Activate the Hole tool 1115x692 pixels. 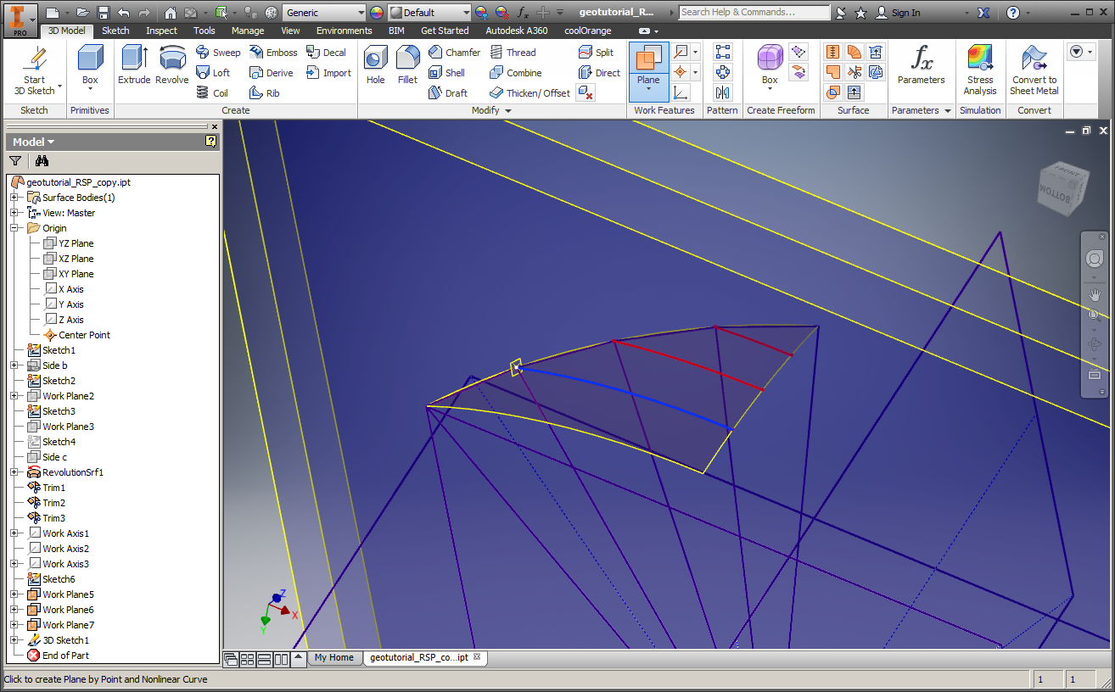376,64
